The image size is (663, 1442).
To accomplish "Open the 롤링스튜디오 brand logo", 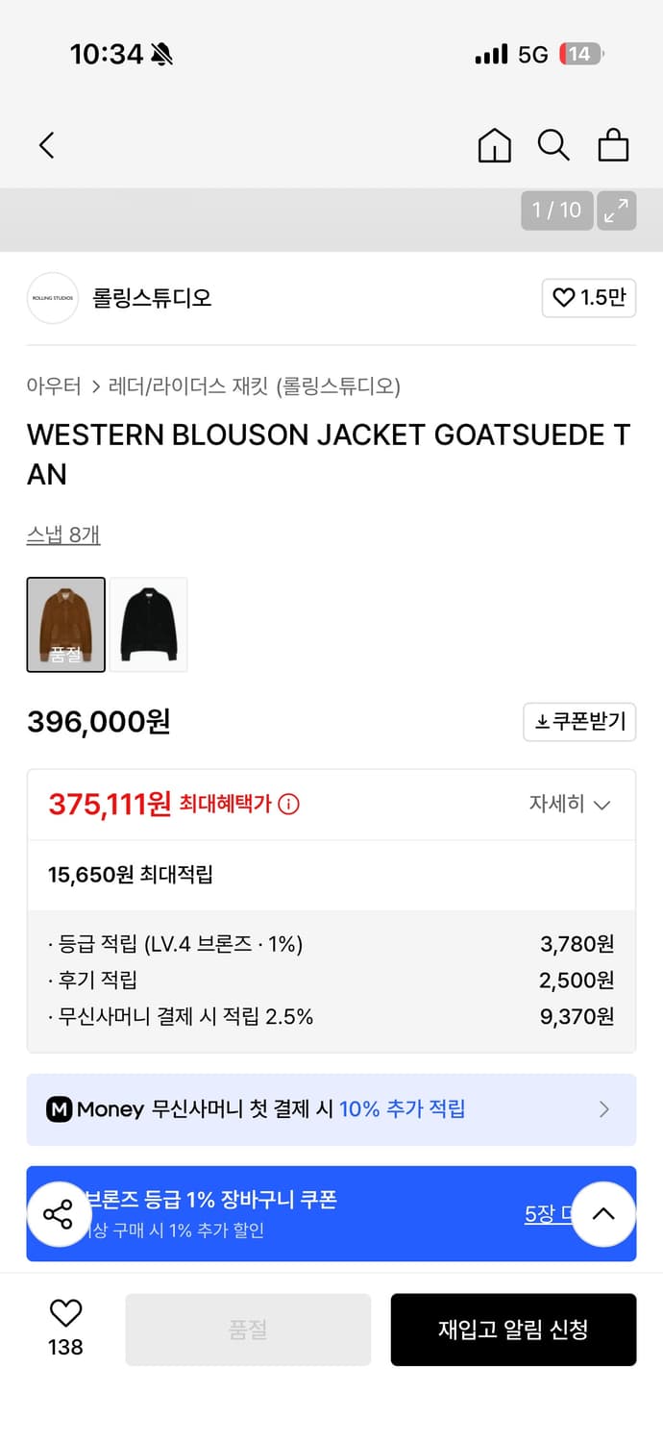I will pyautogui.click(x=53, y=298).
